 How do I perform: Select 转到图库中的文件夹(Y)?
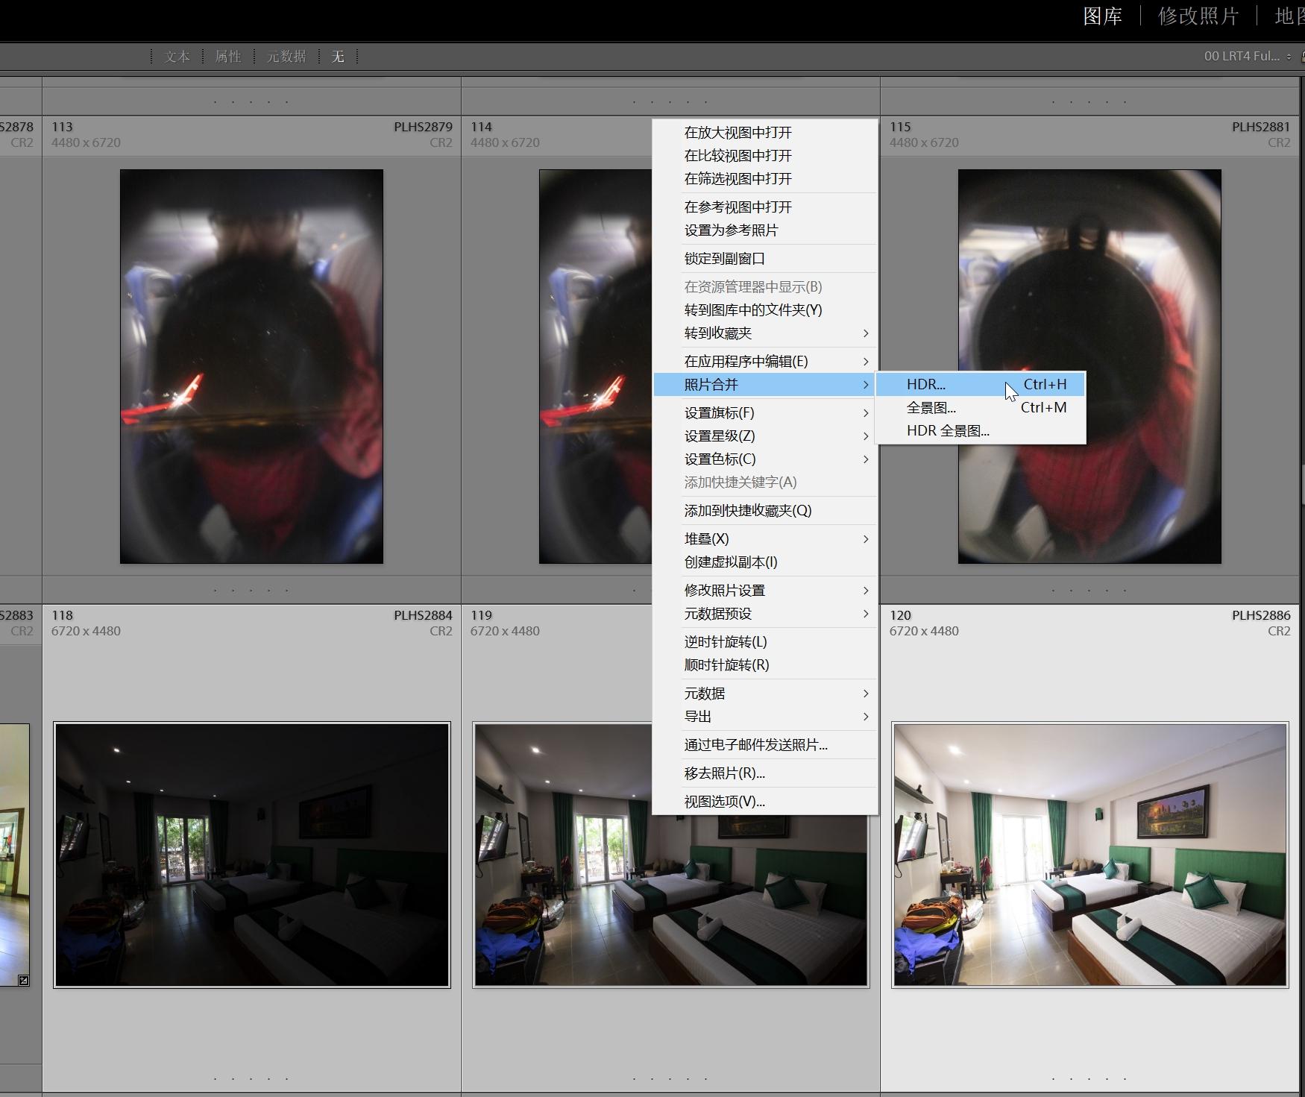point(765,309)
